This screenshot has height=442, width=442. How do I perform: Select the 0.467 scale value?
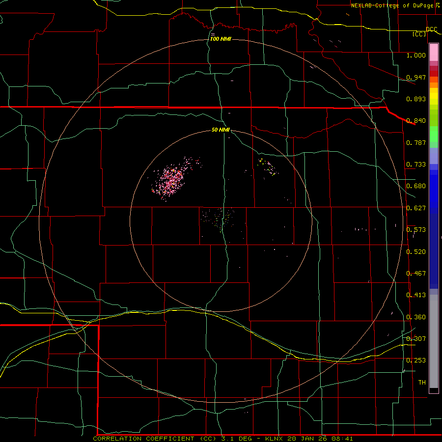click(x=416, y=274)
